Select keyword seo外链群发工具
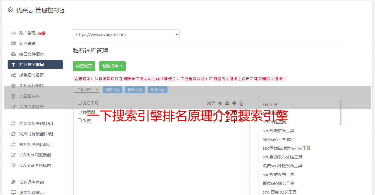The height and width of the screenshot is (195, 375). pyautogui.click(x=279, y=131)
